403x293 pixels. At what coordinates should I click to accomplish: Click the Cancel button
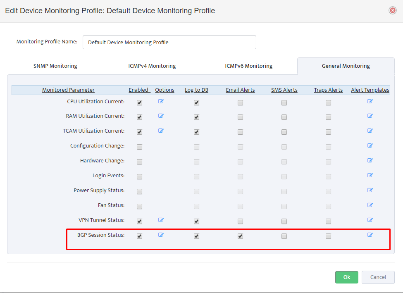378,277
